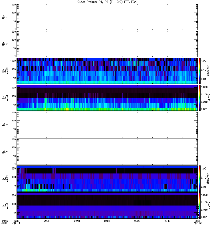Image resolution: width=214 pixels, height=229 pixels.
Task: Select the "thc fff 2" axis label
Action: 5,152
